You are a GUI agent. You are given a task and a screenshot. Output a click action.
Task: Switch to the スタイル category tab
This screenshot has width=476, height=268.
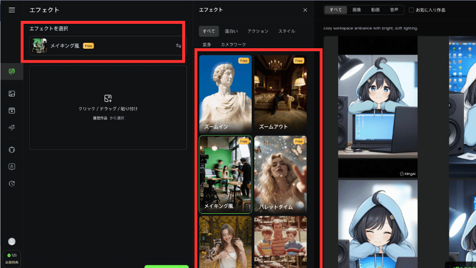coord(287,31)
